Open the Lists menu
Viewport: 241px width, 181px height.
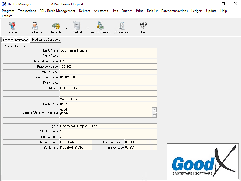(115, 11)
